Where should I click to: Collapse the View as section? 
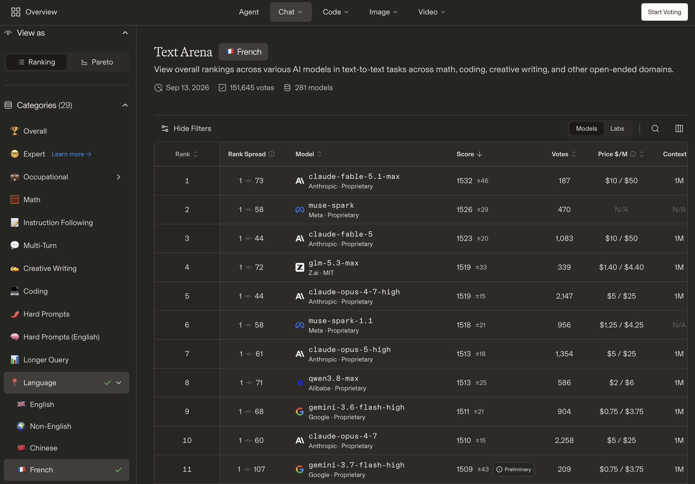[x=125, y=33]
